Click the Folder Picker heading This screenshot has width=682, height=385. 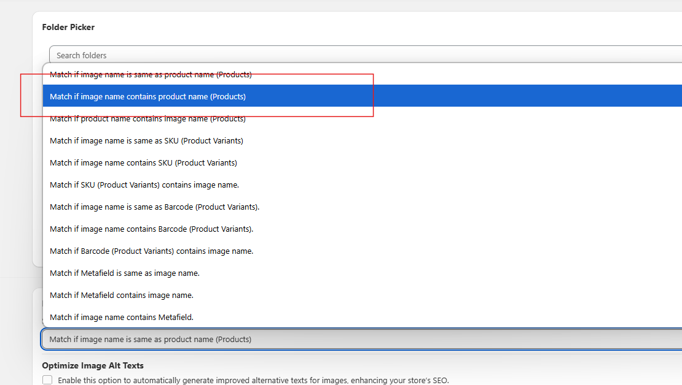(68, 27)
